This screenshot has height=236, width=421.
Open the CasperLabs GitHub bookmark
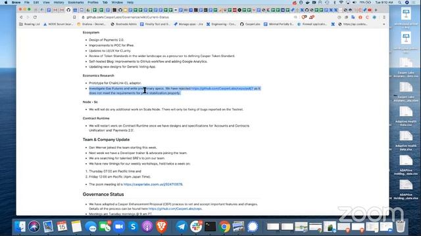(250, 24)
